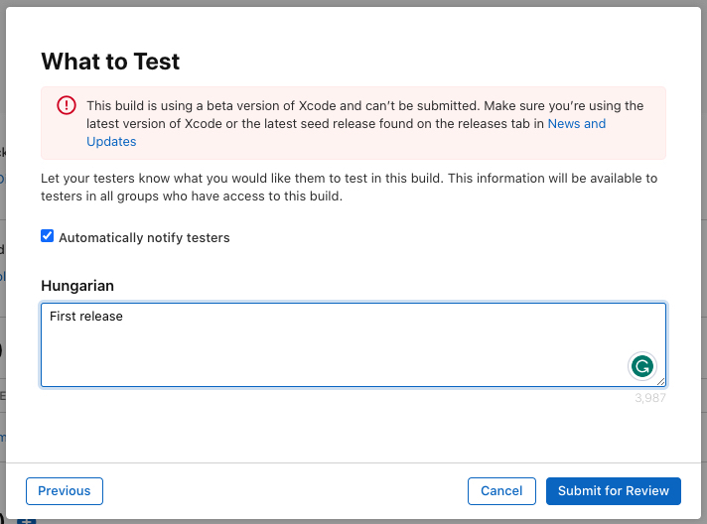Place cursor in the "First release" text
This screenshot has width=707, height=524.
click(85, 317)
